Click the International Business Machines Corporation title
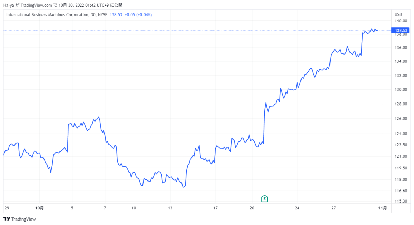Viewport: 414px width, 225px height. point(47,15)
